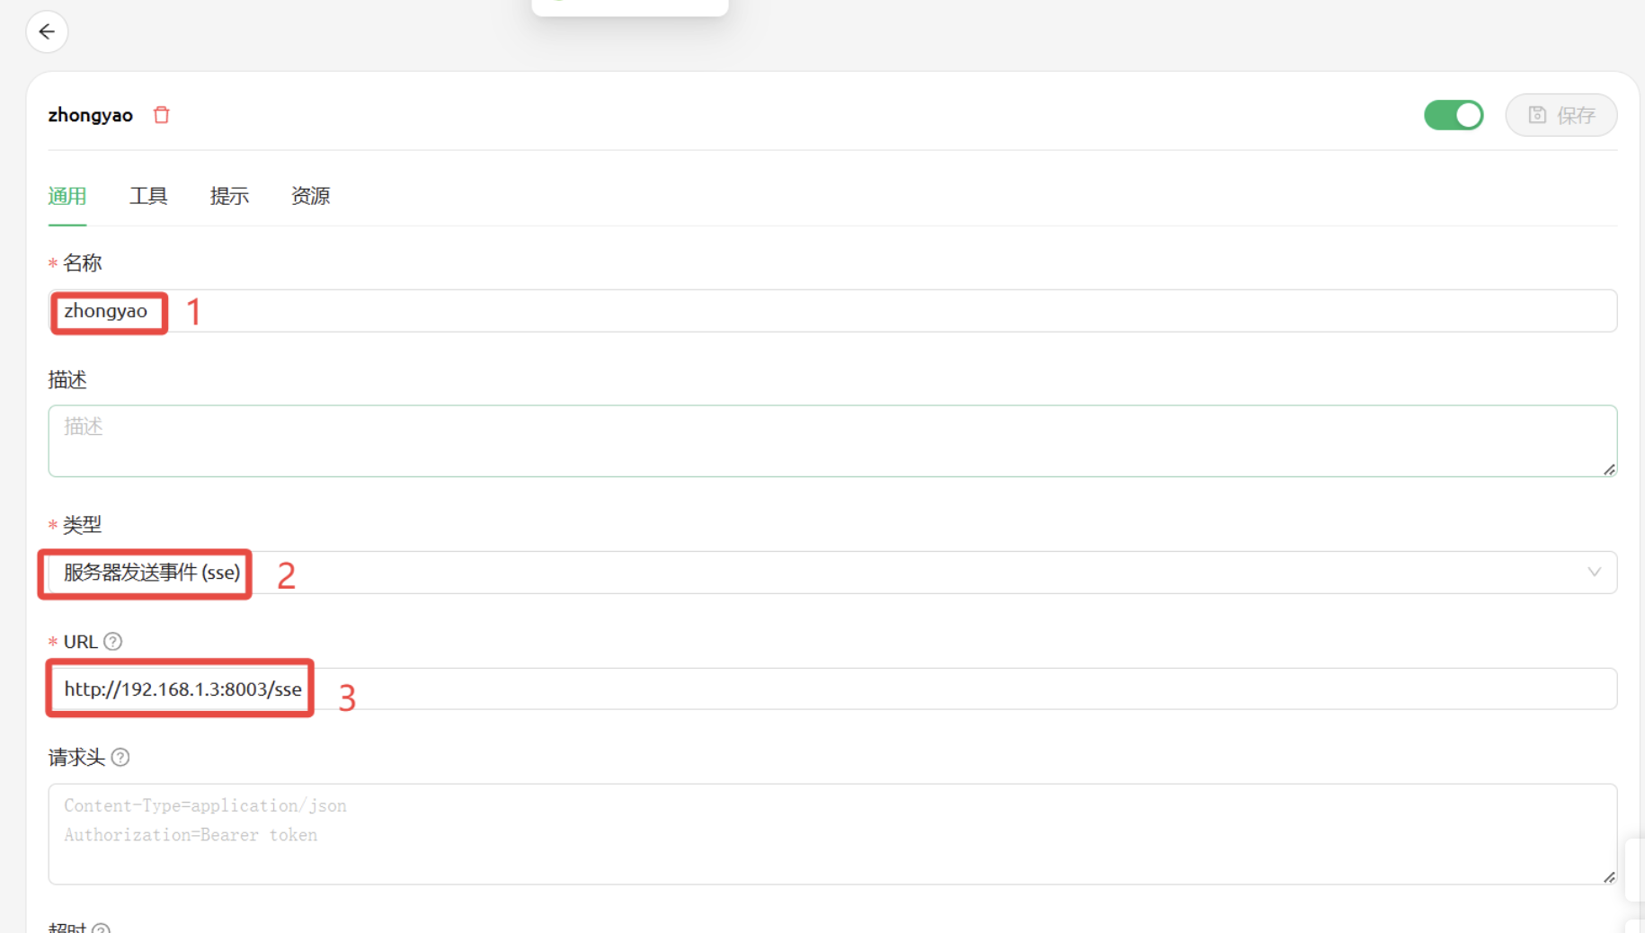Click the save disk icon
The height and width of the screenshot is (933, 1645).
(x=1537, y=115)
